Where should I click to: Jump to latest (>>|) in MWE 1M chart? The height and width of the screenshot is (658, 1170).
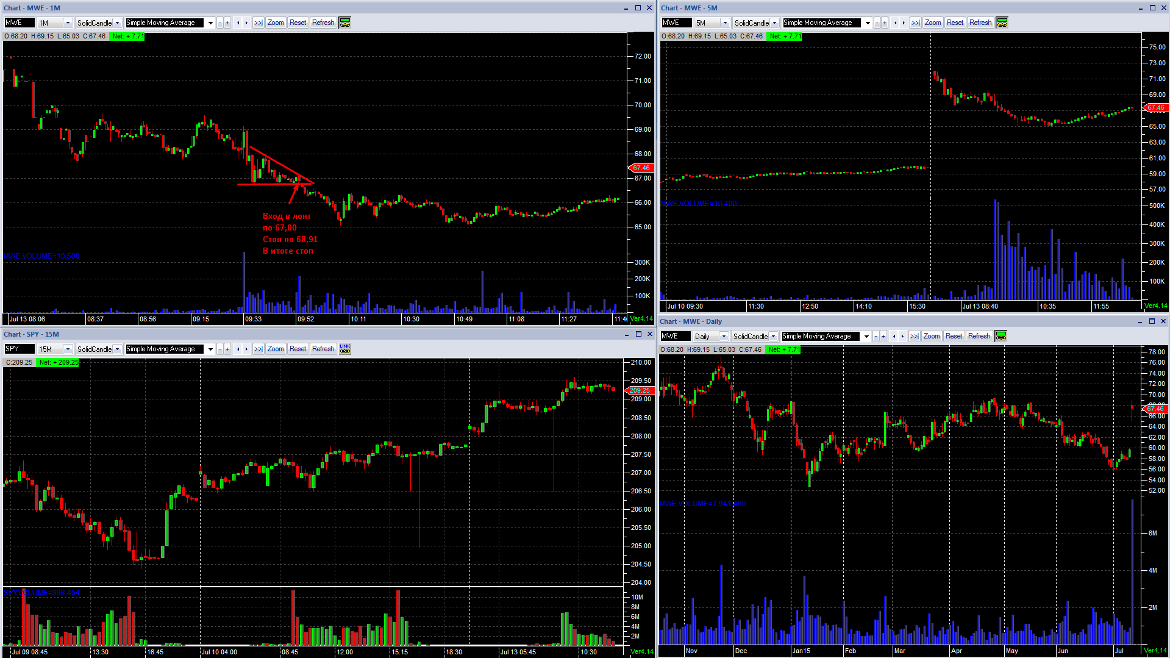(259, 23)
